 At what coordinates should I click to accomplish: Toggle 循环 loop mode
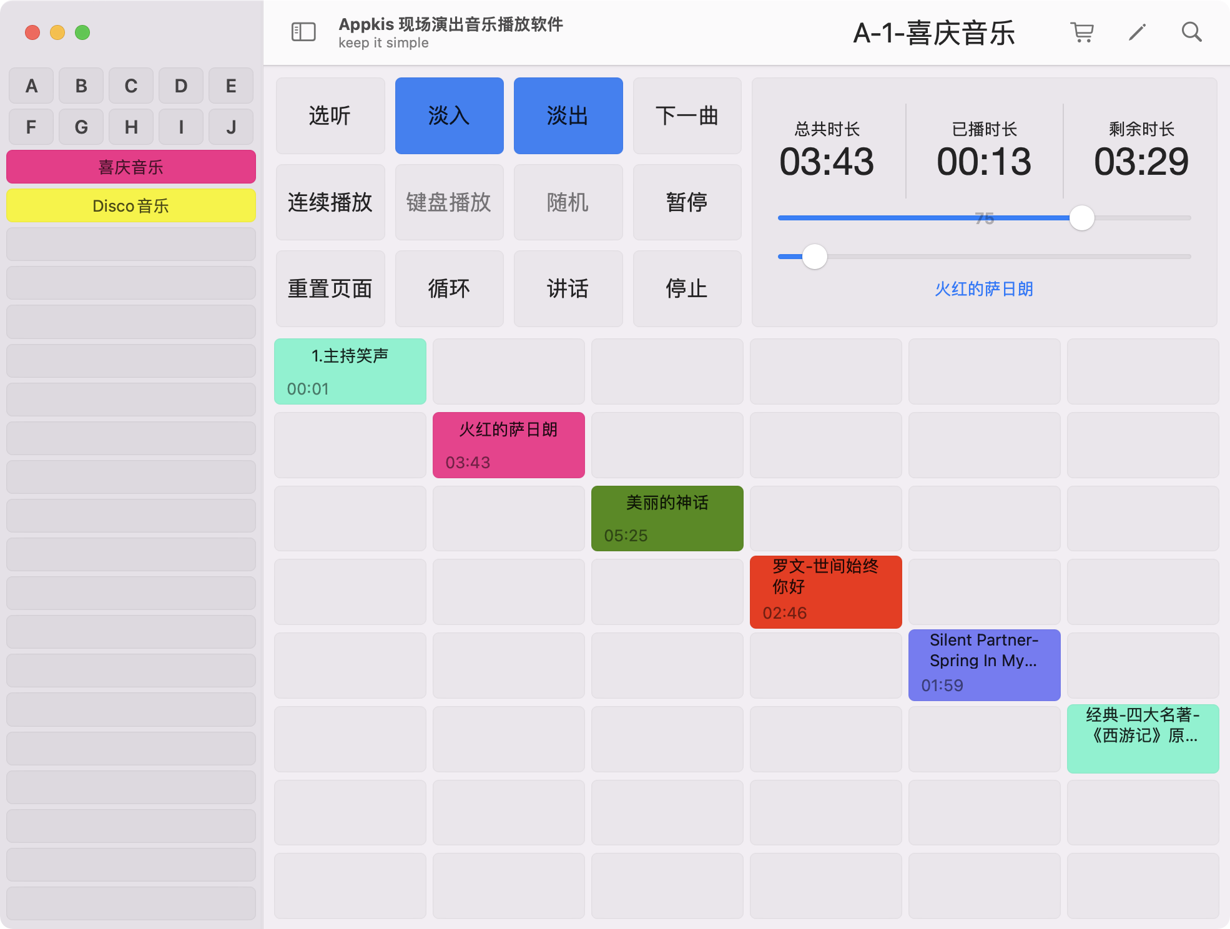point(450,288)
